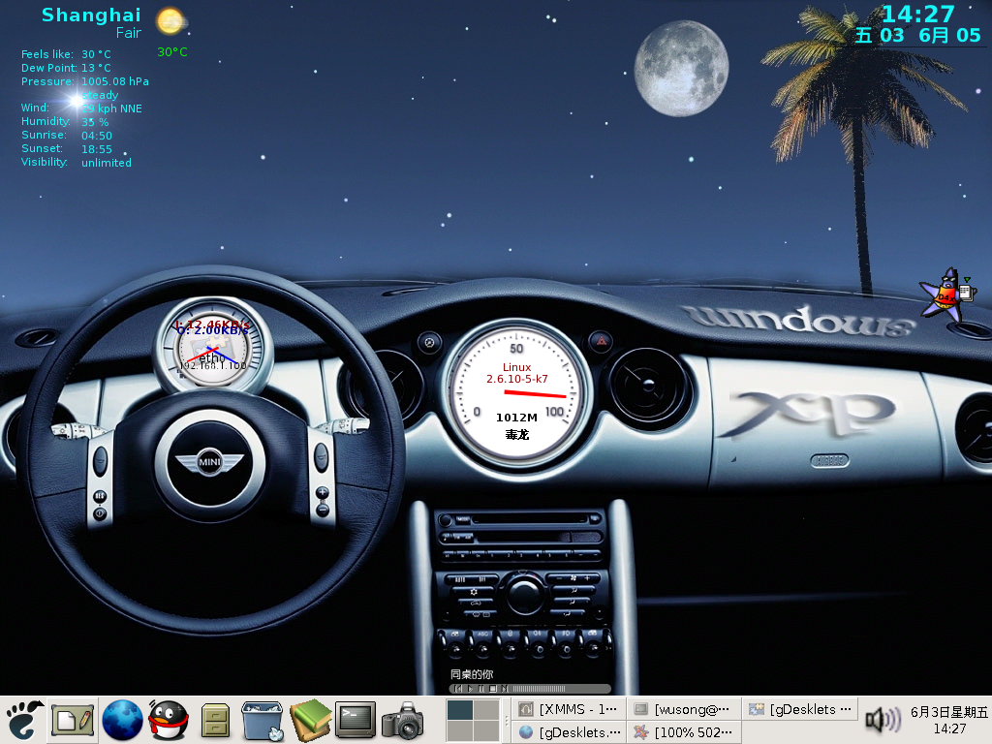Open the blue globe web browser launcher
This screenshot has width=992, height=744.
(122, 720)
